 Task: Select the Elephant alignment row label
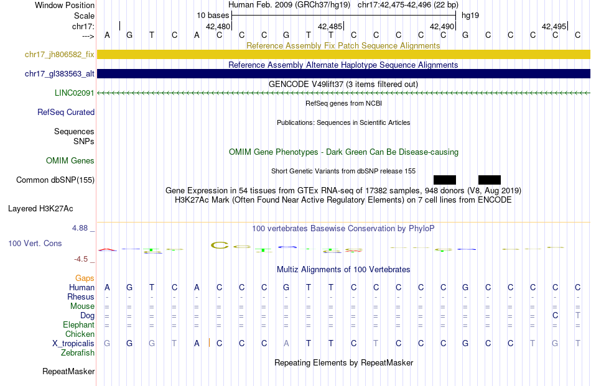[79, 324]
